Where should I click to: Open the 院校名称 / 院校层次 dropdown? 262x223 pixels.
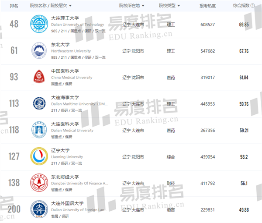[x=51, y=6]
